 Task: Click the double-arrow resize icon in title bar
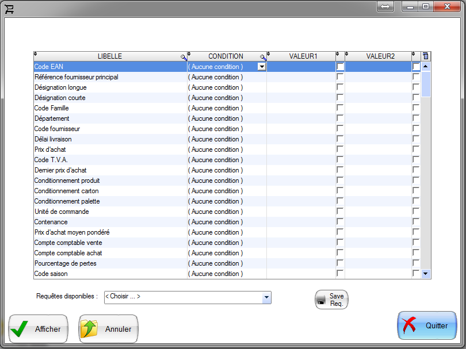[x=385, y=7]
